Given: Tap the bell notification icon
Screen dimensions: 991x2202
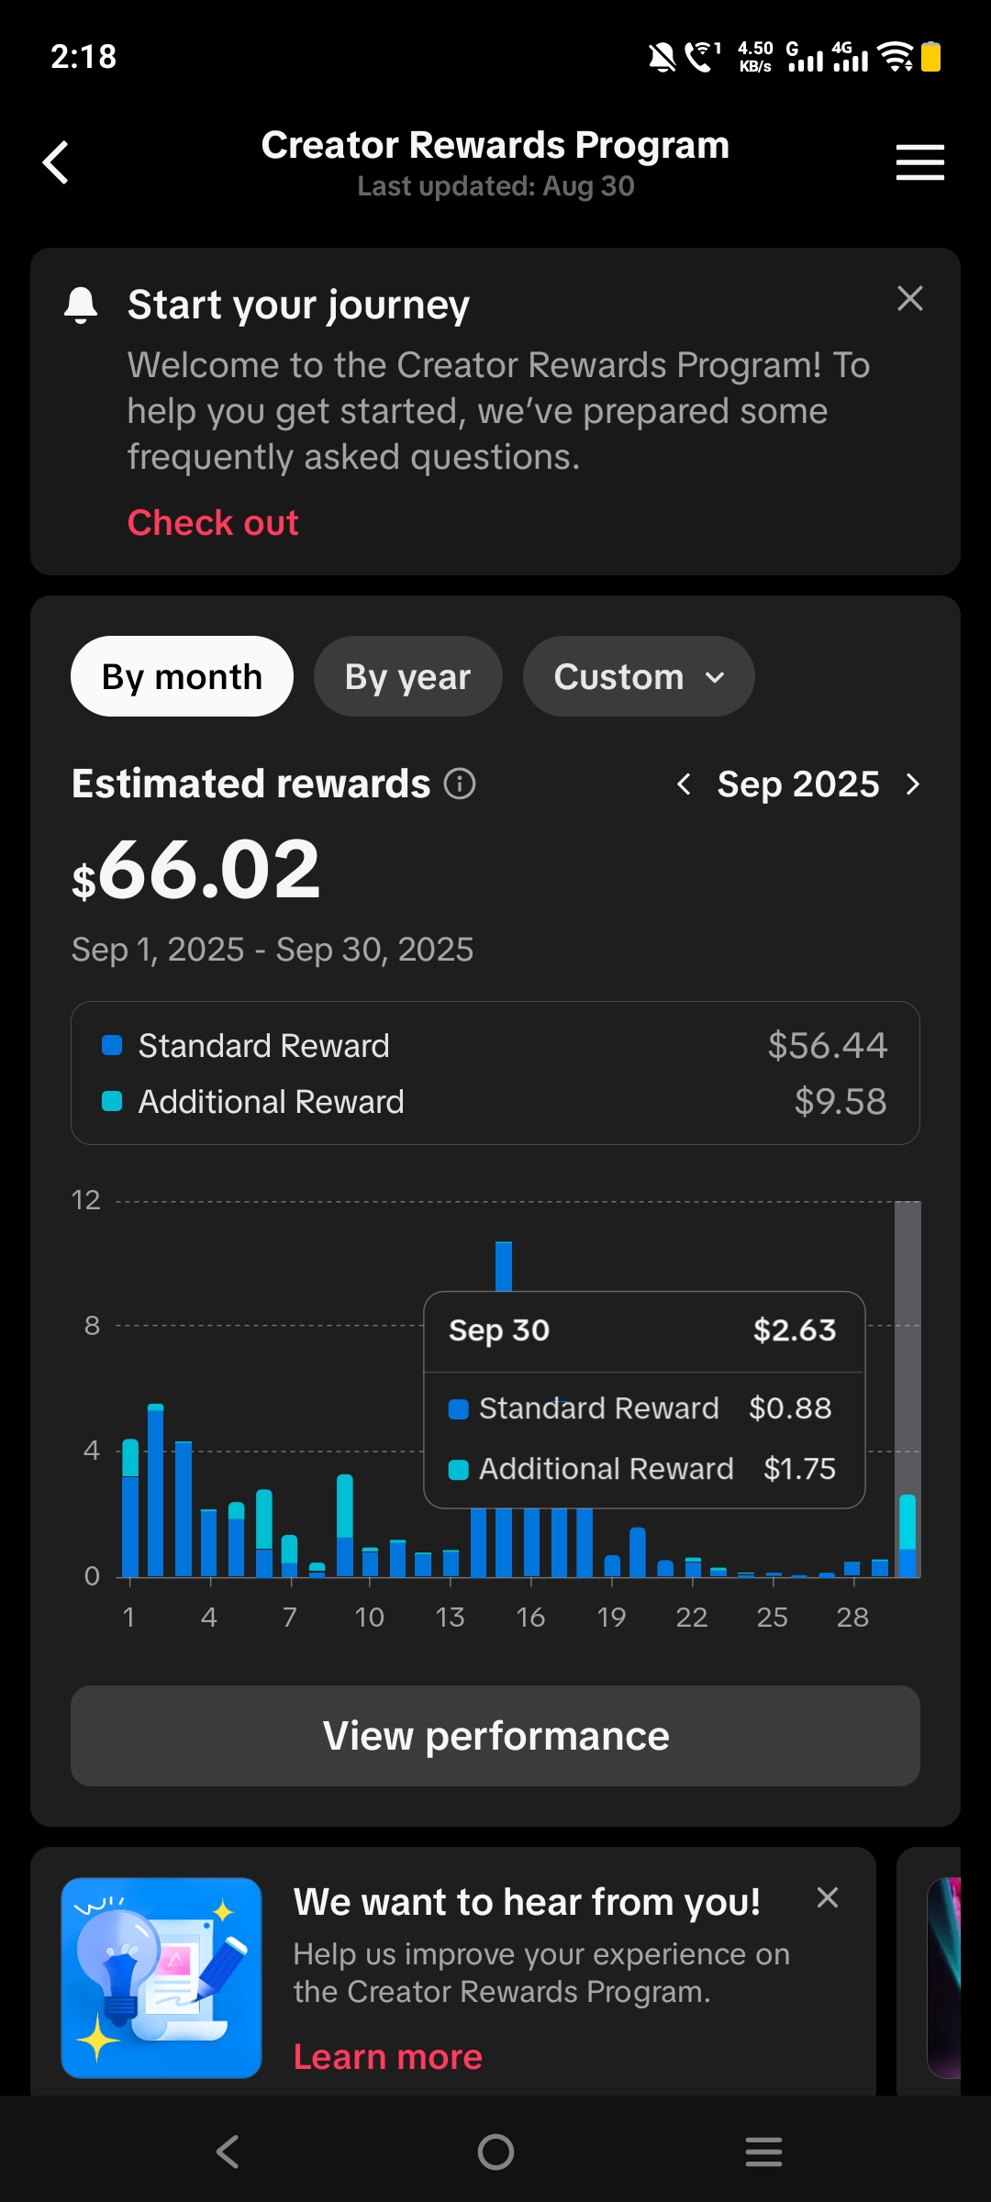Looking at the screenshot, I should tap(81, 305).
